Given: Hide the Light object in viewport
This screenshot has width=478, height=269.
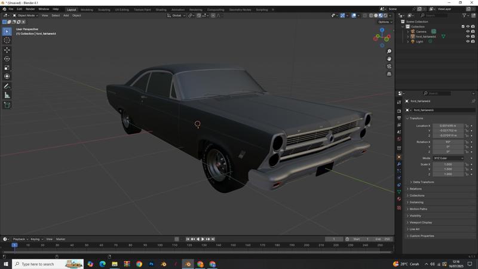Looking at the screenshot, I should 468,41.
